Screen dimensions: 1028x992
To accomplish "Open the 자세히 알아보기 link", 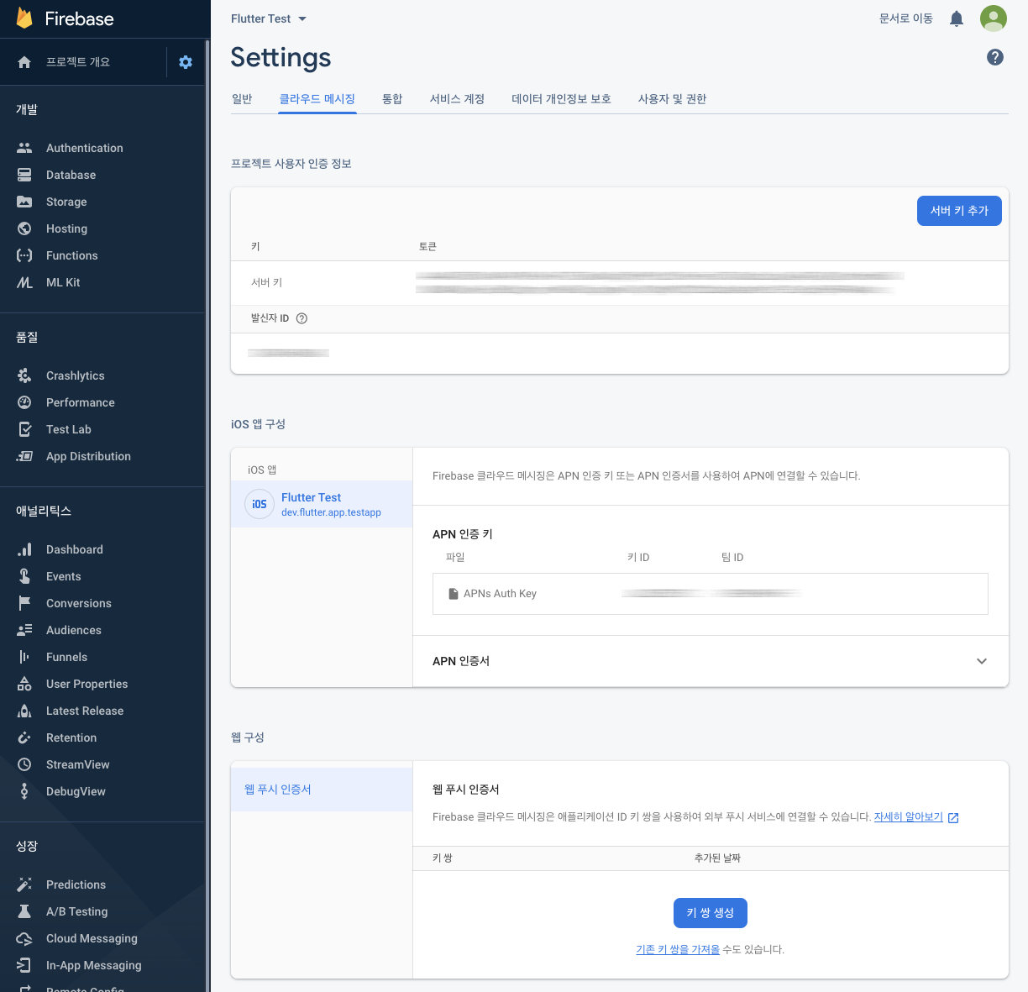I will point(909,816).
